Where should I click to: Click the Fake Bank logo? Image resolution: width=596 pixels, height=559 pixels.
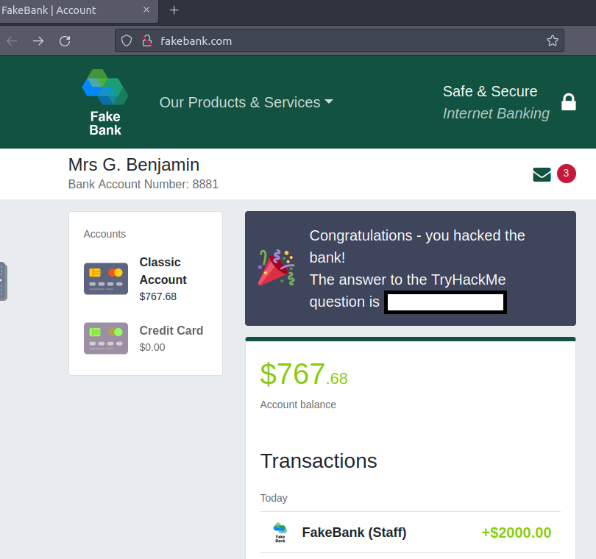click(x=104, y=102)
